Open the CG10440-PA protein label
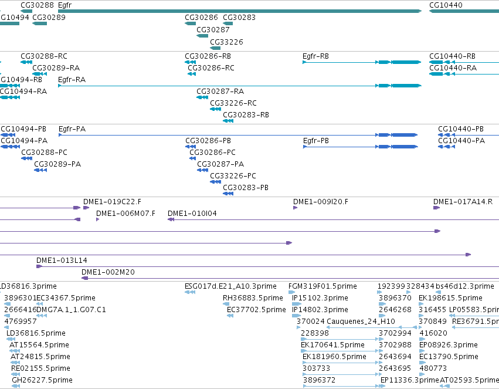This screenshot has width=499, height=389. tap(461, 141)
